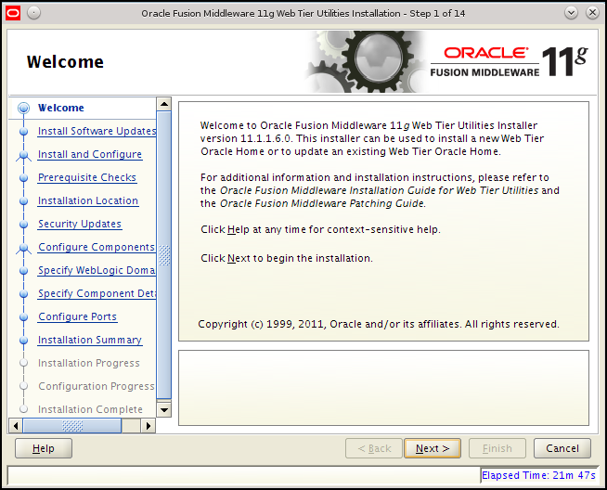Click branch icon next to Install and Configure
607x490 pixels.
point(23,155)
